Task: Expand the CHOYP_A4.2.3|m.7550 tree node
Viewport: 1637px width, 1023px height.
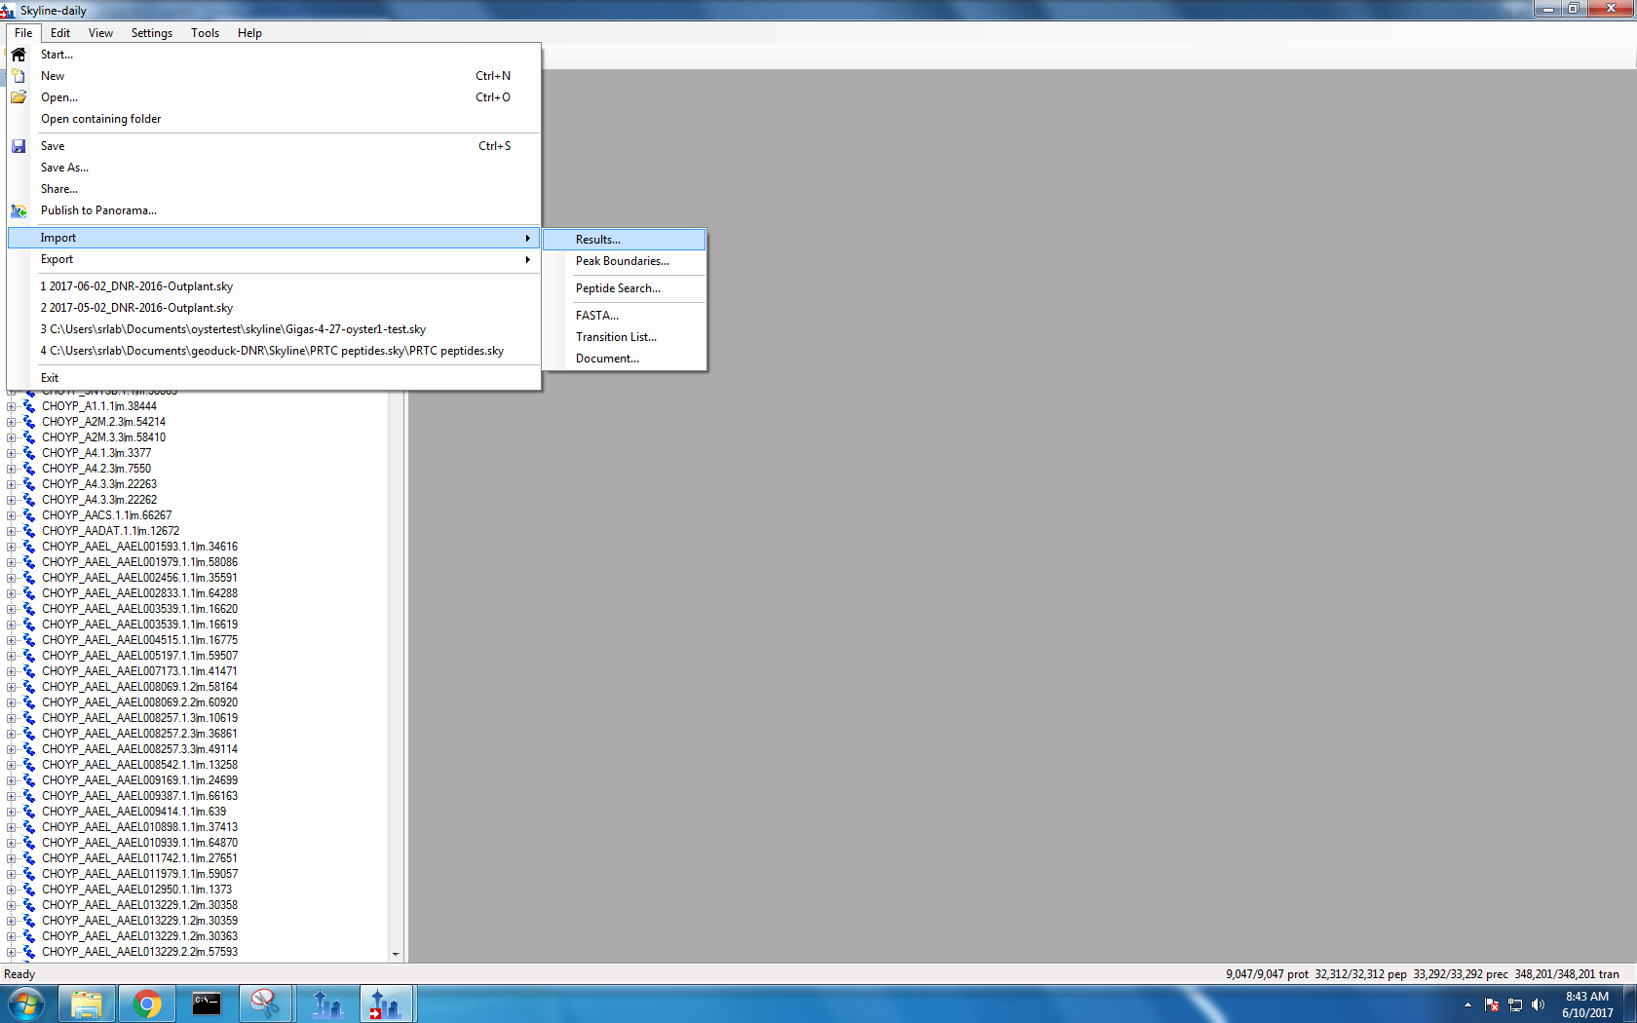Action: point(12,469)
